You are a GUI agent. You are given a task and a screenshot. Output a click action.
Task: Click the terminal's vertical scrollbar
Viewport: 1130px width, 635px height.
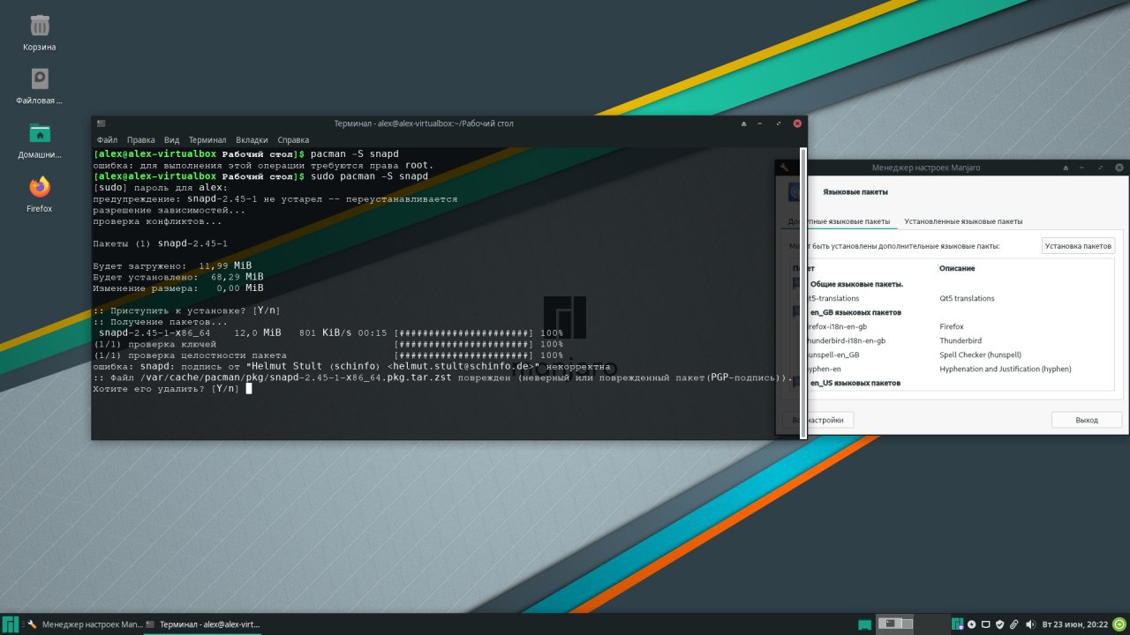point(802,292)
